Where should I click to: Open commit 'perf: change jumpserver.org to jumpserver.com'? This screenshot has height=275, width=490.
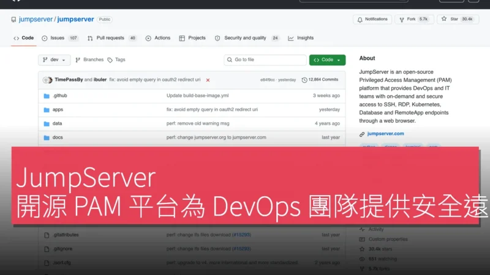[216, 137]
